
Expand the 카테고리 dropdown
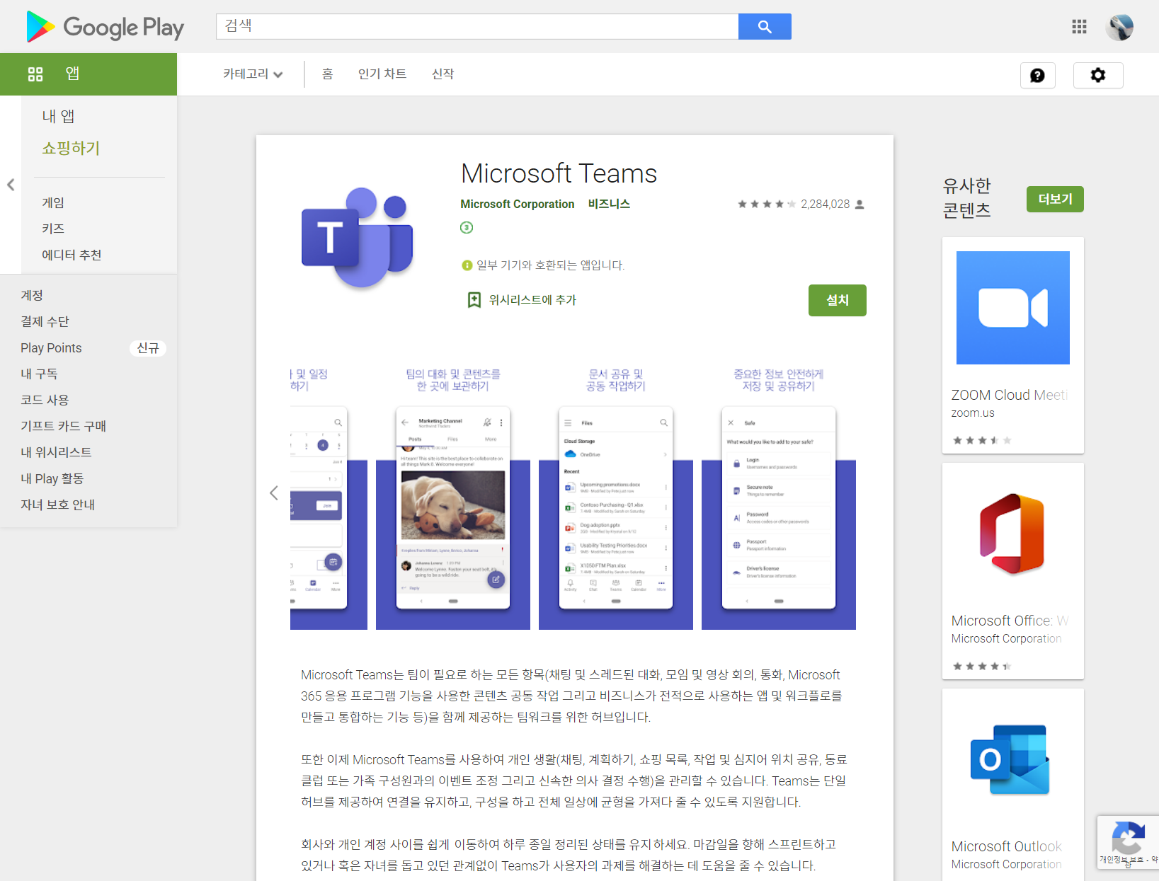(253, 74)
